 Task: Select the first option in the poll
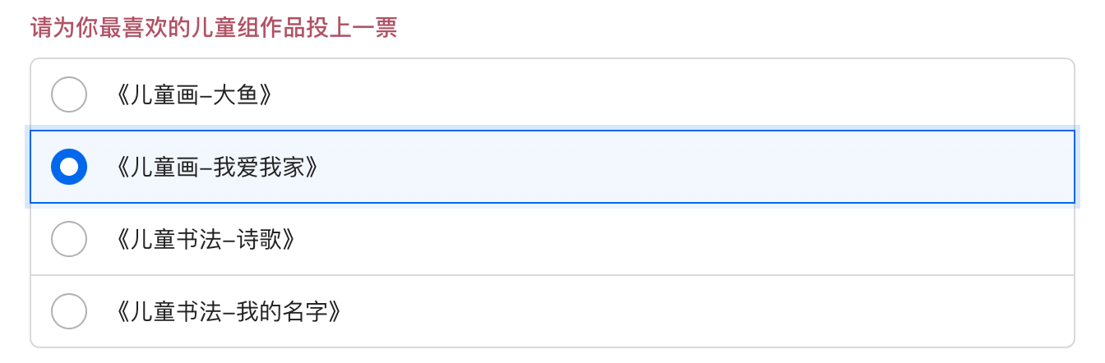[69, 94]
